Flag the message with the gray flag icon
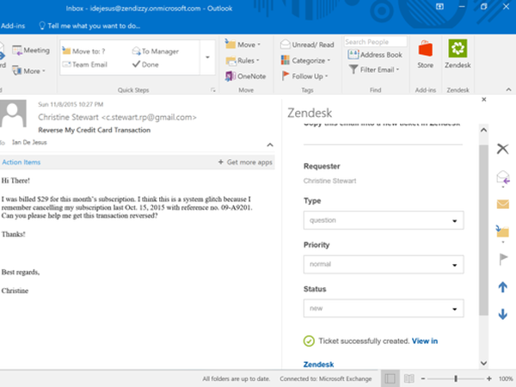The image size is (516, 387). [503, 259]
